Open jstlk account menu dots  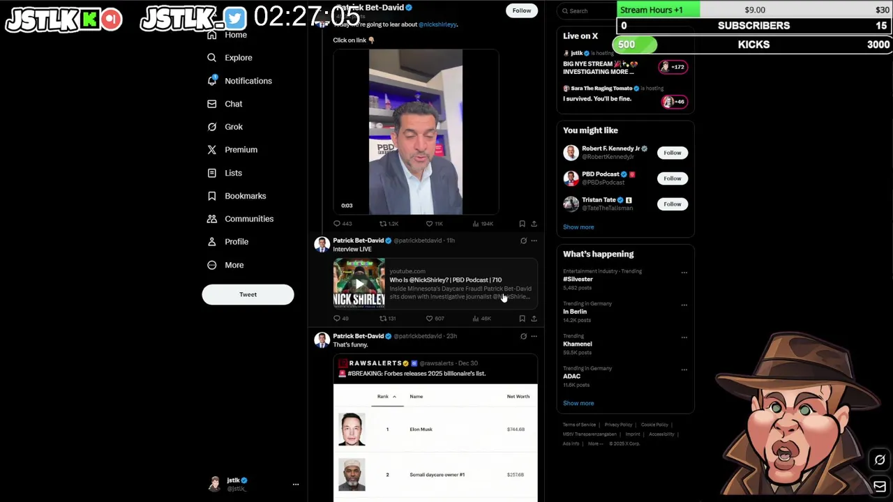(296, 484)
